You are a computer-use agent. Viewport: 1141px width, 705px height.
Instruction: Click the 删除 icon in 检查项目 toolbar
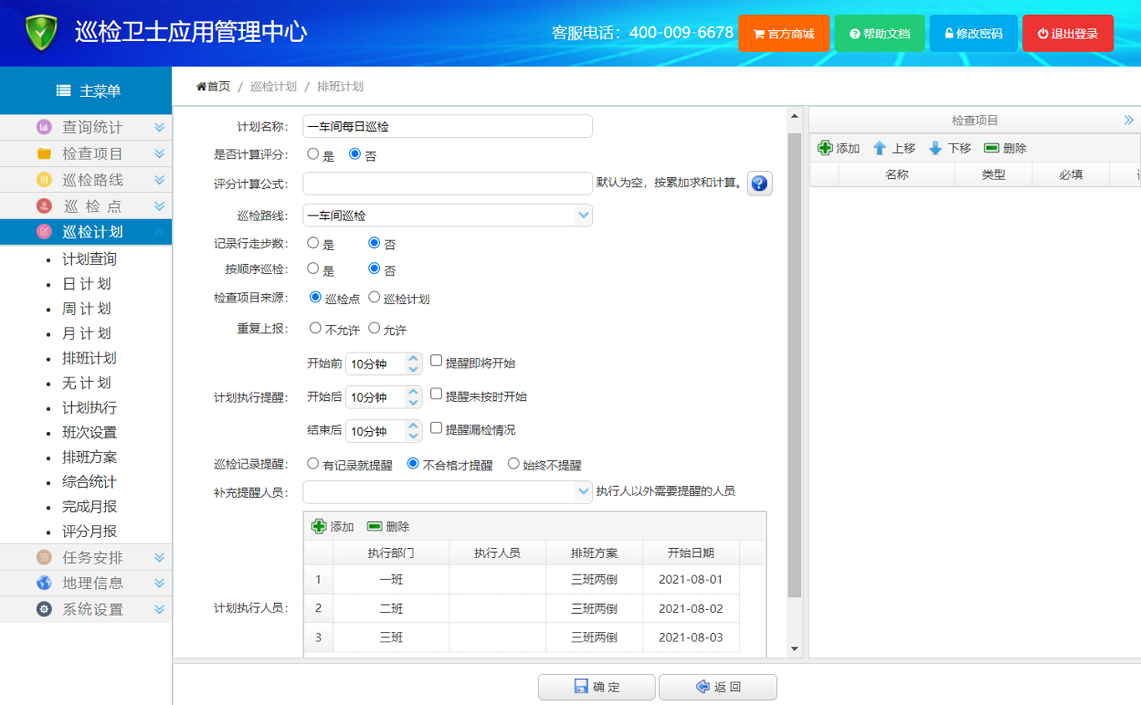click(x=991, y=148)
